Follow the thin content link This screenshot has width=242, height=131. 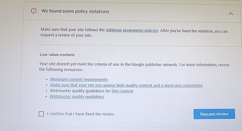click(x=122, y=91)
